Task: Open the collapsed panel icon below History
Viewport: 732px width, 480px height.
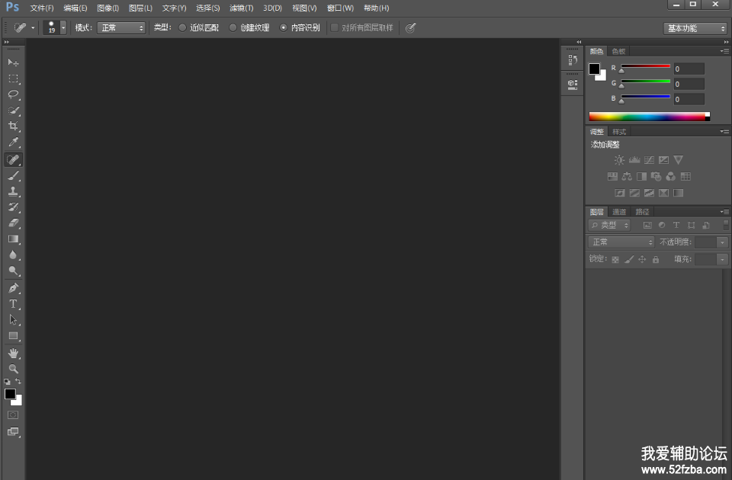Action: (x=573, y=85)
